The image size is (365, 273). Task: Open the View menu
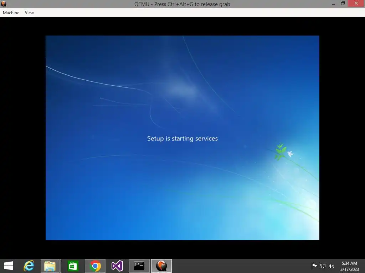click(x=29, y=13)
